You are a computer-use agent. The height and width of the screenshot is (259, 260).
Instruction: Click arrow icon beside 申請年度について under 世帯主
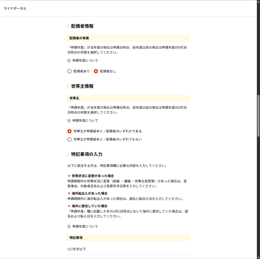pyautogui.click(x=69, y=121)
